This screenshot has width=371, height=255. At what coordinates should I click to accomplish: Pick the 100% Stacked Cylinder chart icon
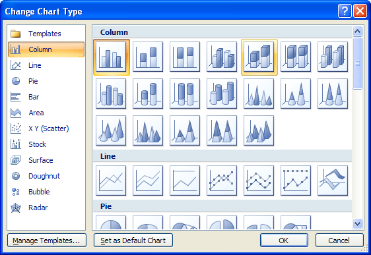pos(185,94)
